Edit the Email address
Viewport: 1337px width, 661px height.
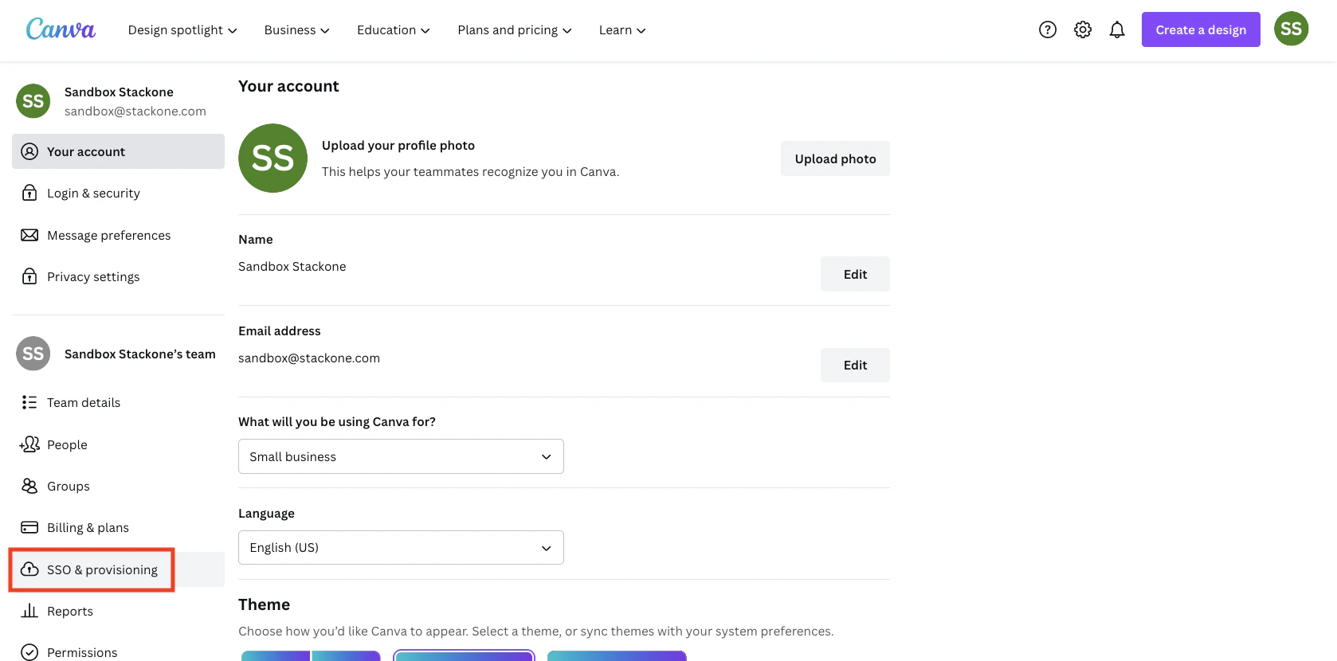(855, 365)
